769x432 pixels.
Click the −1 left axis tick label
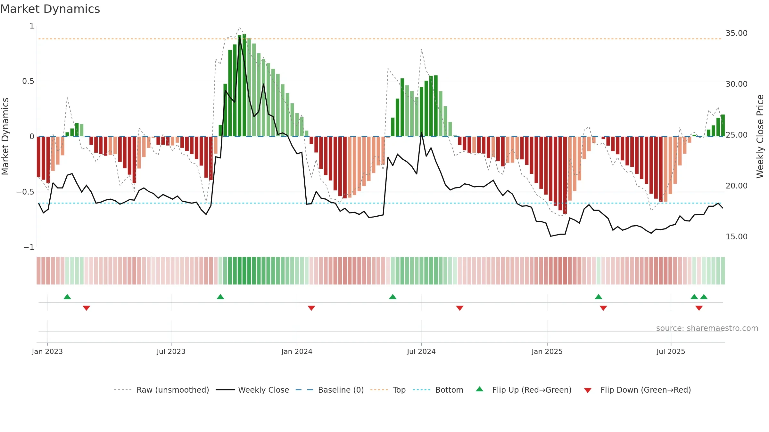point(29,247)
